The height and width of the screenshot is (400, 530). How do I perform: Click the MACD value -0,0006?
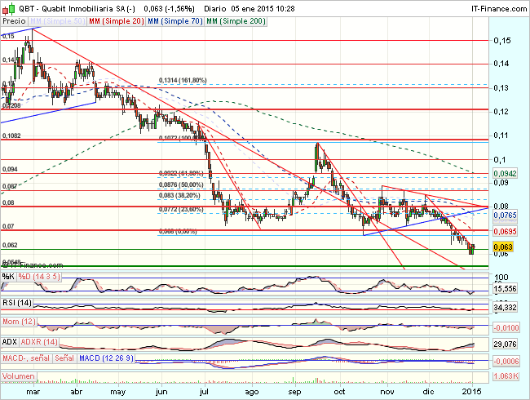point(506,361)
